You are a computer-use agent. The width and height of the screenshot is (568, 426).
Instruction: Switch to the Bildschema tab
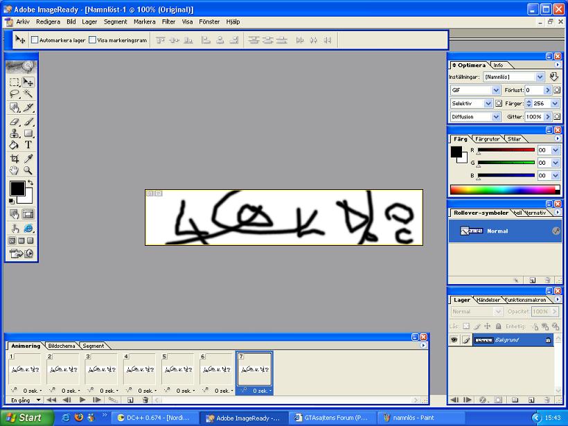pos(62,346)
